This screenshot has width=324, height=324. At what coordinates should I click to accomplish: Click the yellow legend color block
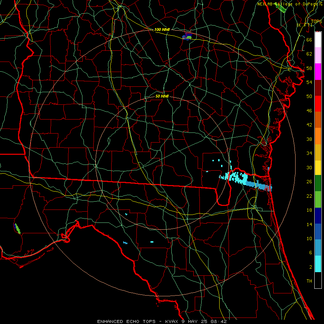318,168
